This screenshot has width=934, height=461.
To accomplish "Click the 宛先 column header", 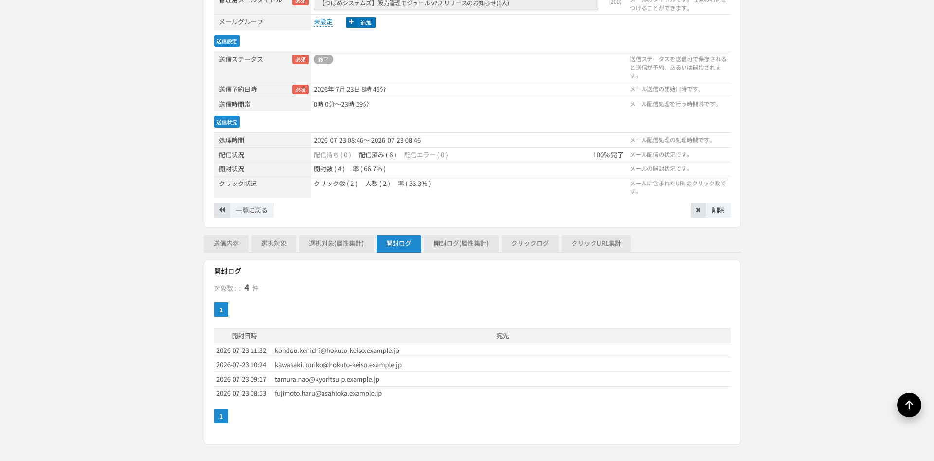I will pos(503,336).
